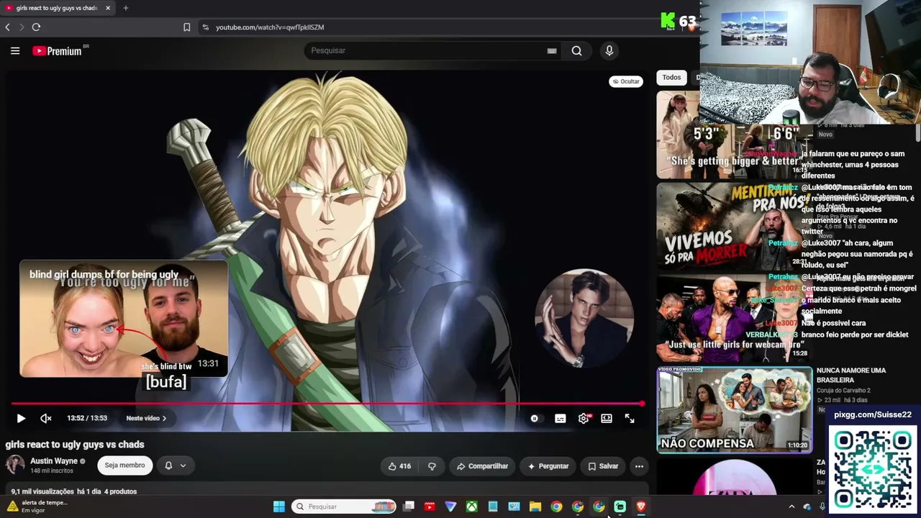Open 'Just use little girls for webcam bro' video
The width and height of the screenshot is (921, 518).
click(x=734, y=318)
